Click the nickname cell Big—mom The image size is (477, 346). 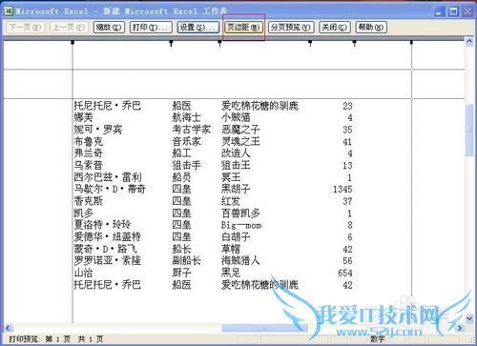coord(241,225)
